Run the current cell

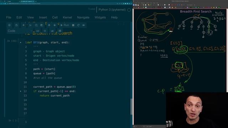(x=65, y=25)
